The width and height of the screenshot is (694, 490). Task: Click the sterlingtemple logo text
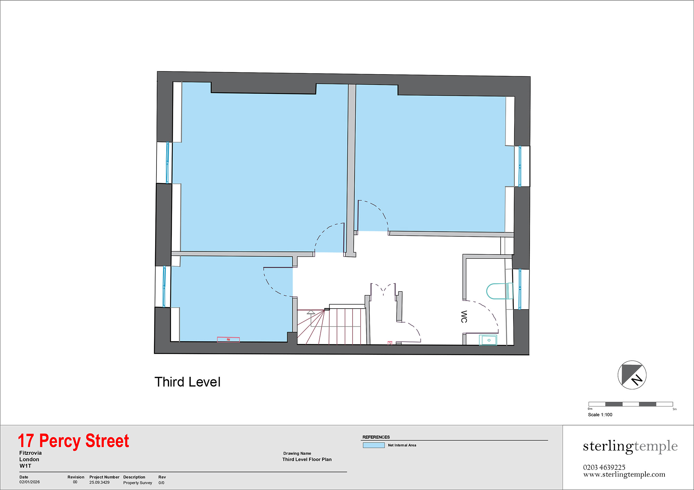click(630, 446)
